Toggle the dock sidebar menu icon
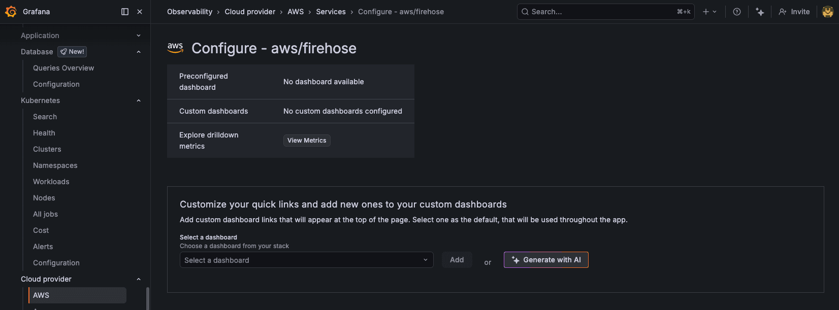The width and height of the screenshot is (839, 310). (x=125, y=12)
